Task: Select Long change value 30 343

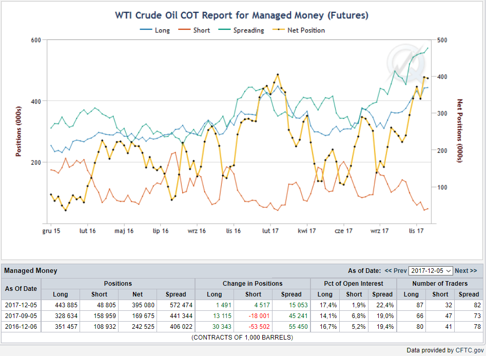Action: point(222,327)
